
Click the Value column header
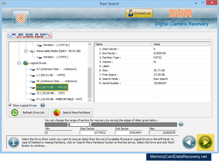[x=181, y=44]
